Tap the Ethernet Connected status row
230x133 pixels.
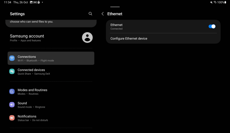163,26
